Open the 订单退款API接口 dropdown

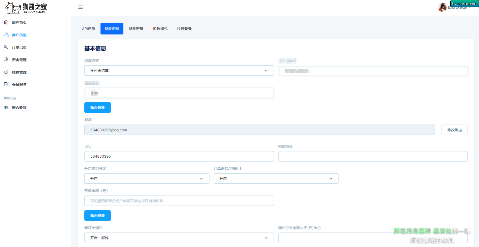pyautogui.click(x=276, y=179)
